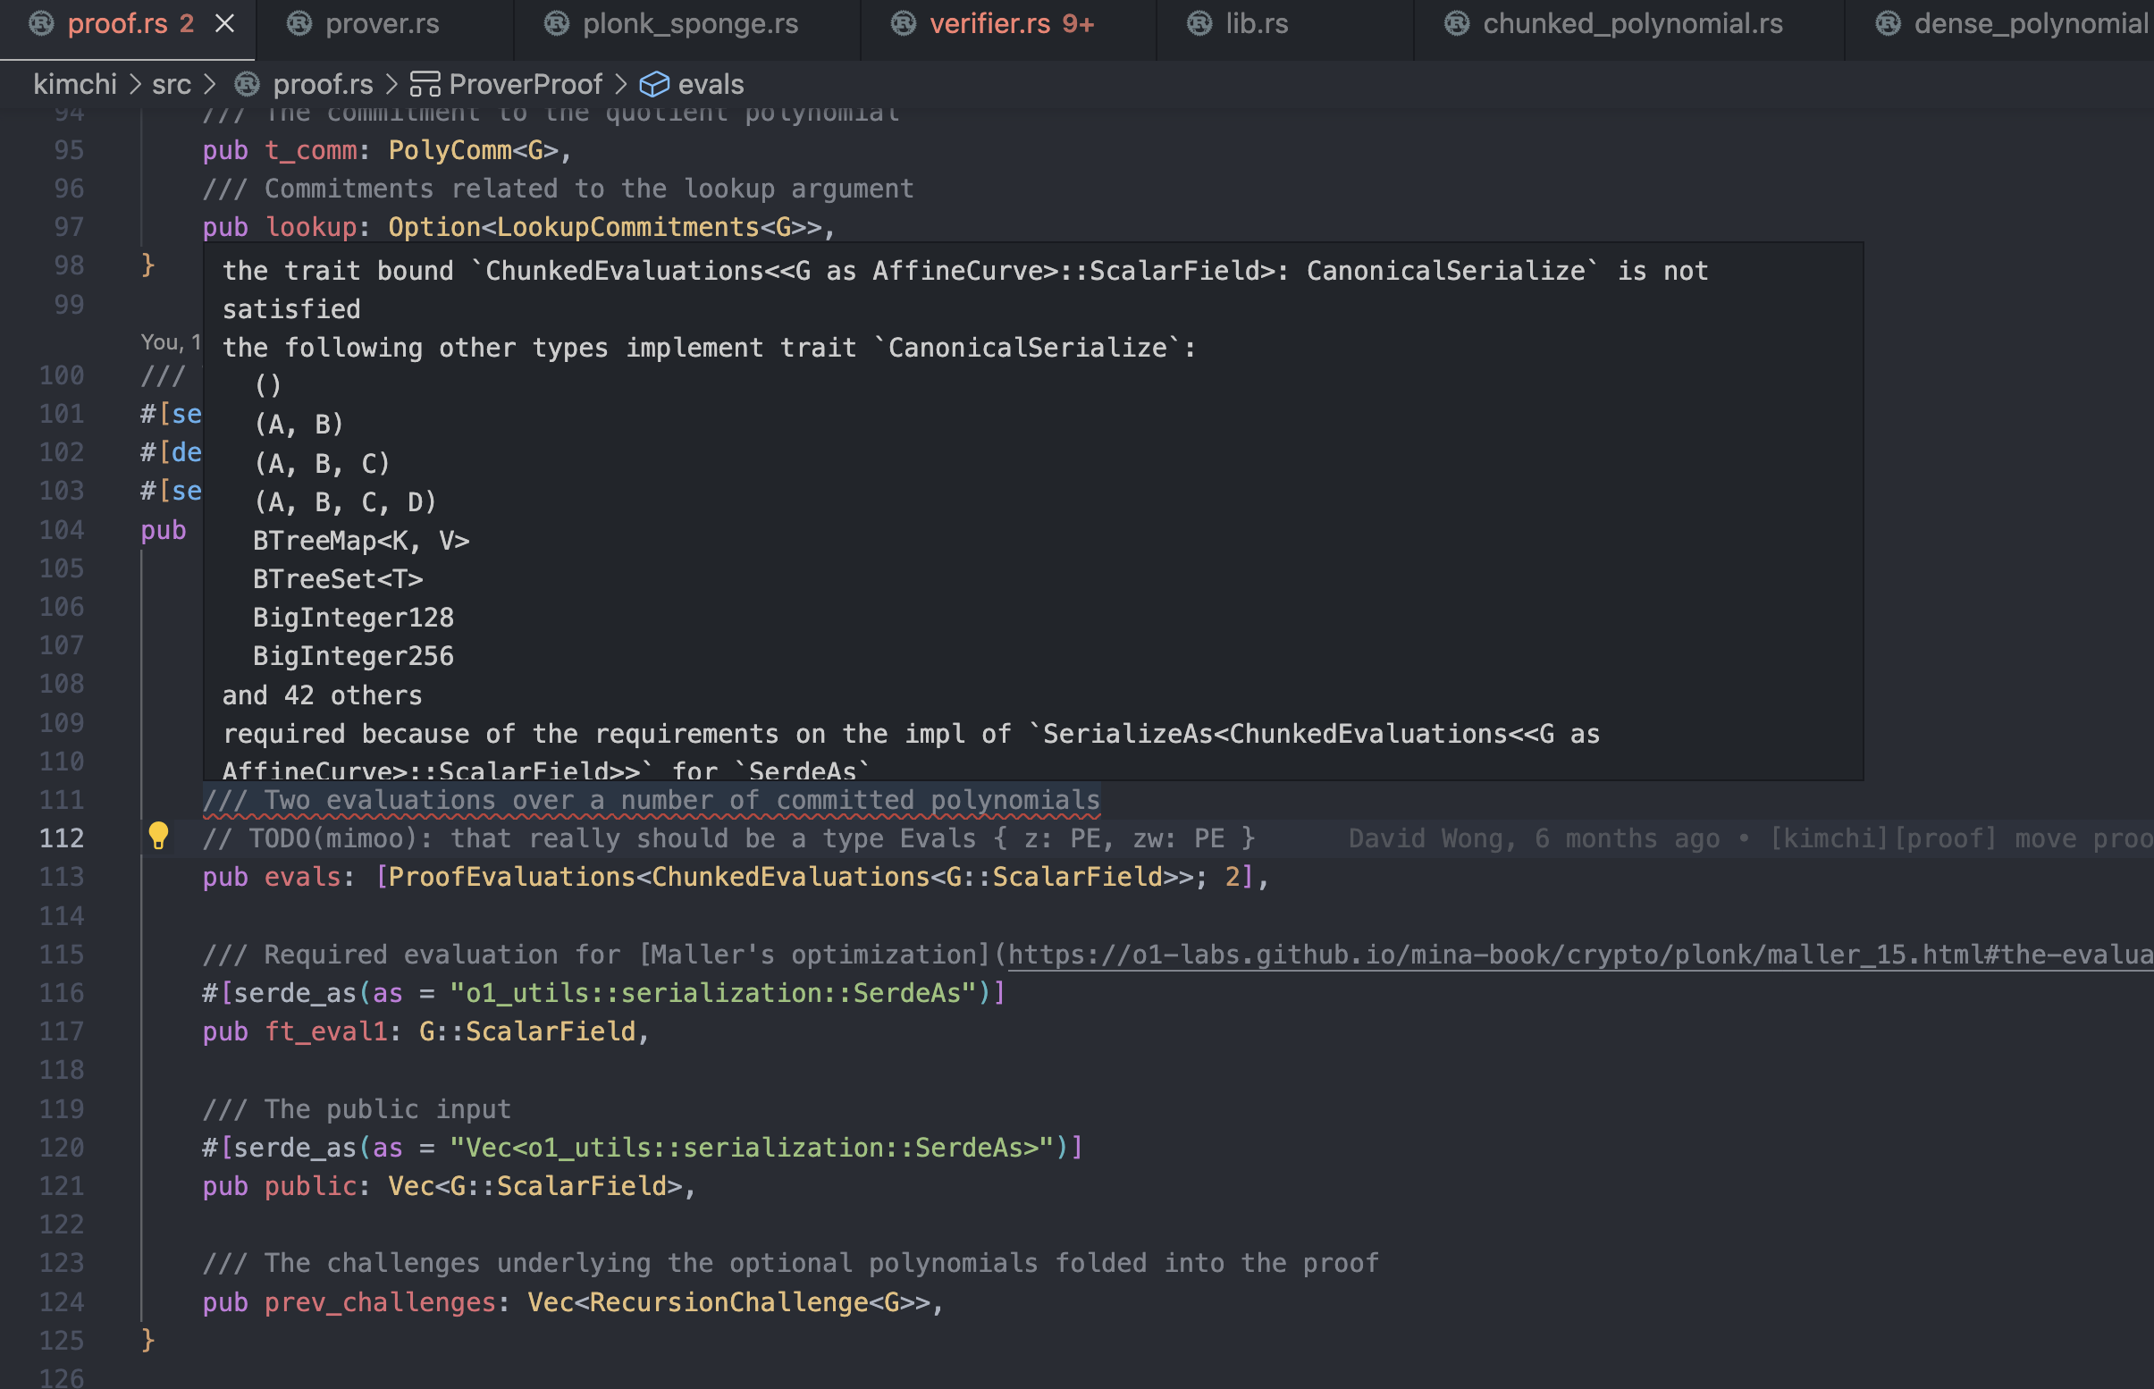Click Rust icon on lib.rs tab
2154x1389 pixels.
[x=1199, y=23]
